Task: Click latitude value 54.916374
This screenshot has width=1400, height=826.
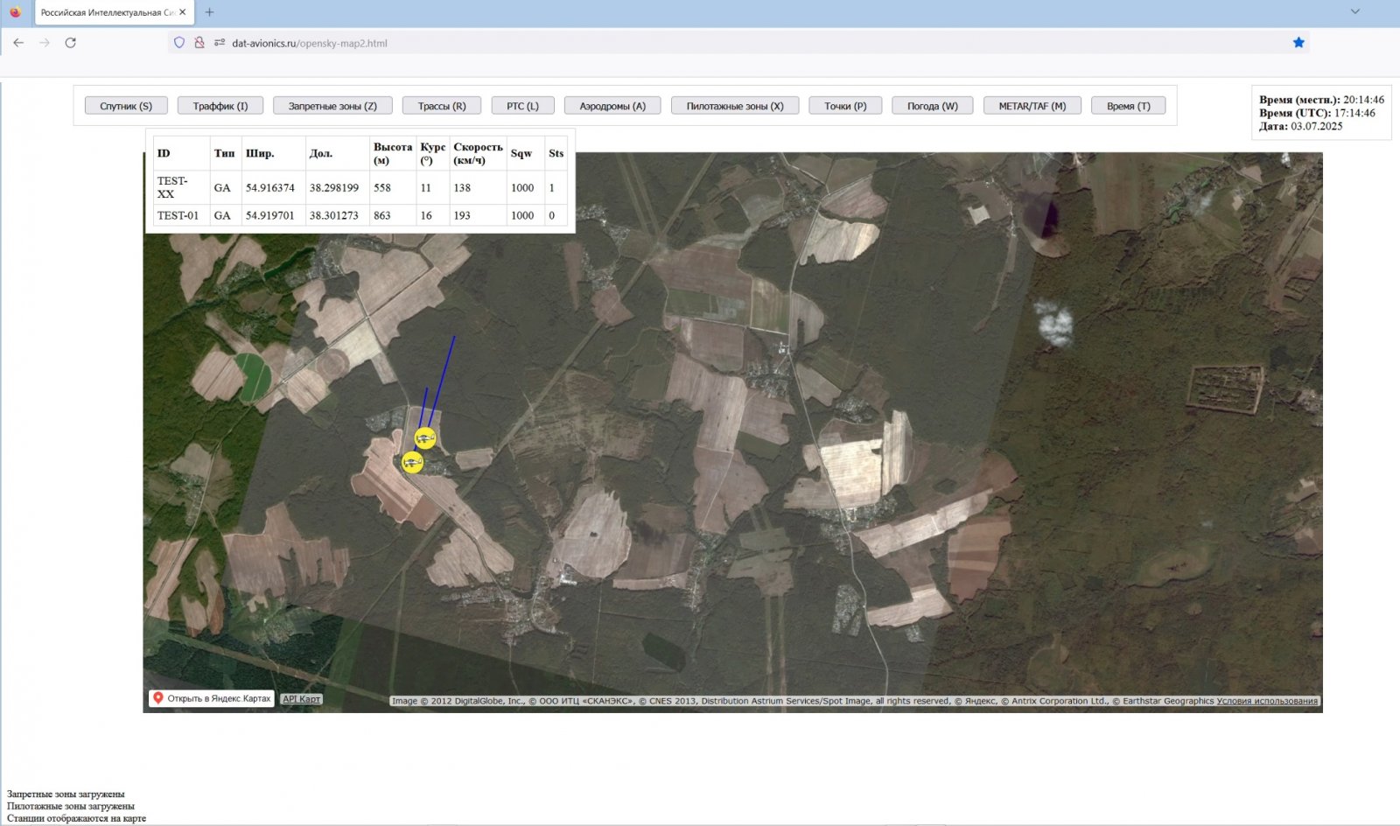Action: [x=270, y=187]
